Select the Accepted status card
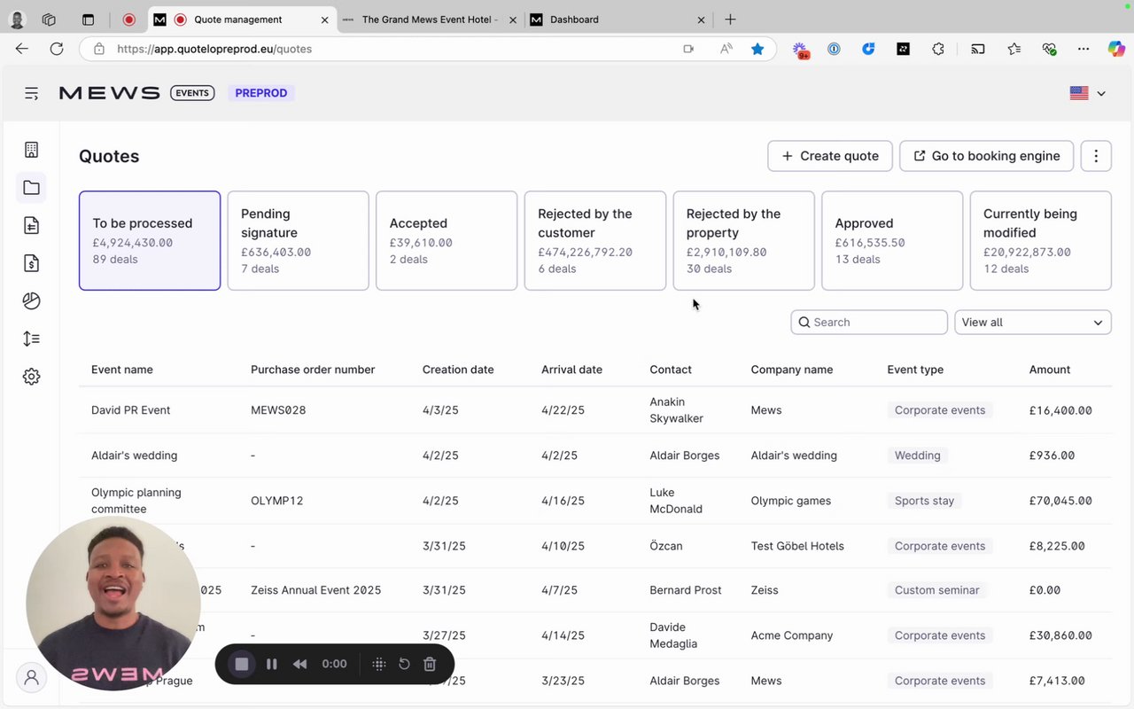The image size is (1134, 709). click(447, 241)
